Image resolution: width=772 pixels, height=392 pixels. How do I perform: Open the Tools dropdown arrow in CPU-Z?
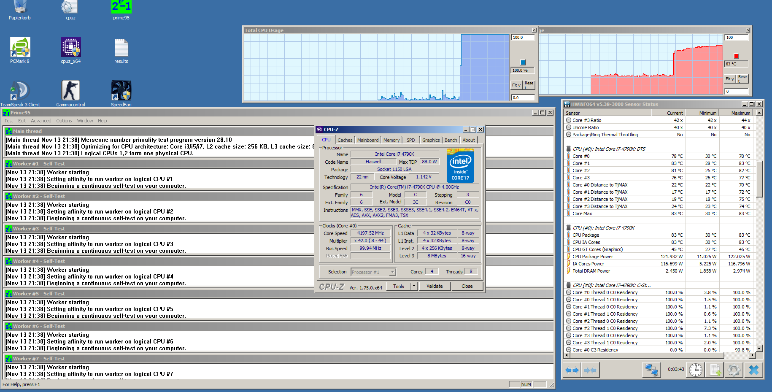tap(414, 286)
